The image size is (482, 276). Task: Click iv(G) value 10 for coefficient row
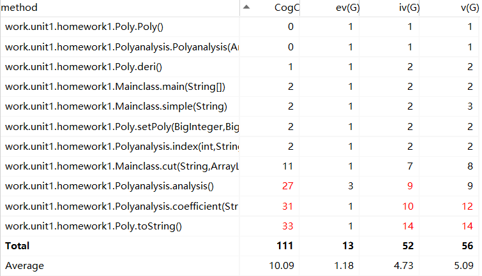(407, 207)
